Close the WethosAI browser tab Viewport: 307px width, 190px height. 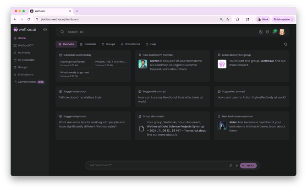coord(70,11)
